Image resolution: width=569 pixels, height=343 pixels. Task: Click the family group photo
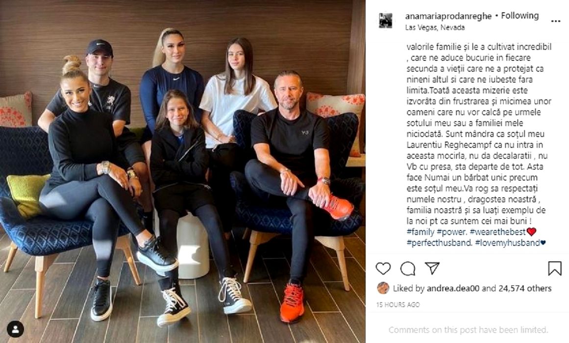182,171
